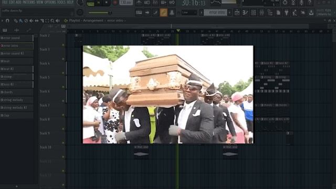
Task: Toggle the Playlist magnet snap icon
Action: (7, 20)
